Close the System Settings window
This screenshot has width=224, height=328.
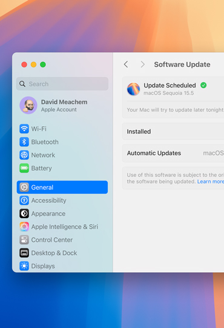pos(24,64)
